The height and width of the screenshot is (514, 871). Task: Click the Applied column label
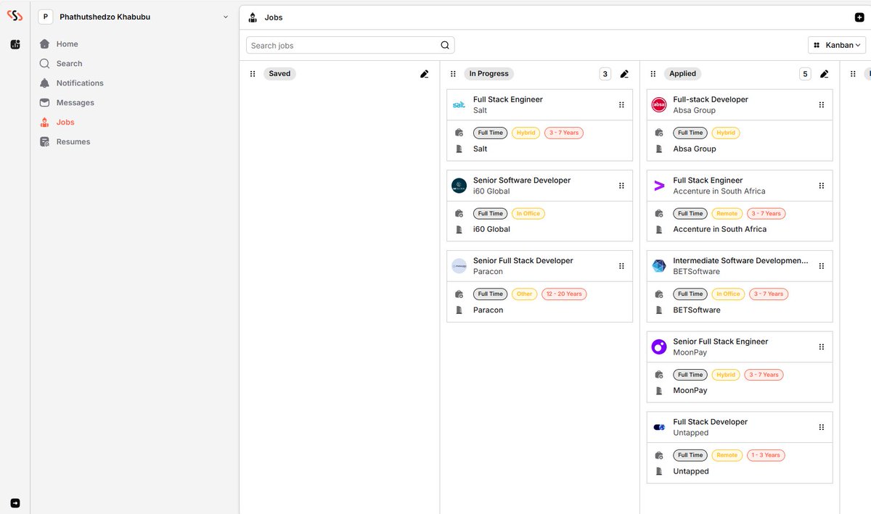tap(682, 74)
